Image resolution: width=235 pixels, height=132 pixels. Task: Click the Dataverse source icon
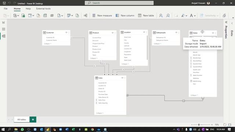click(52, 15)
